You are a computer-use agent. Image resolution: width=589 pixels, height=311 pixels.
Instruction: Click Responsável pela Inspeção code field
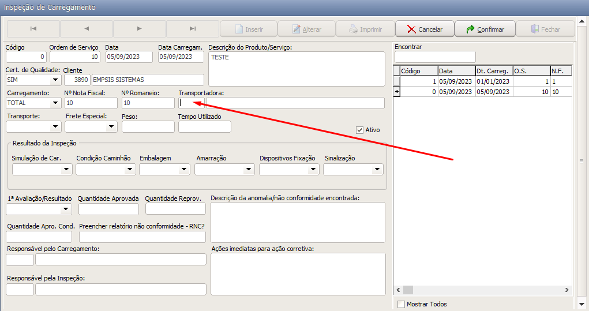(x=20, y=289)
